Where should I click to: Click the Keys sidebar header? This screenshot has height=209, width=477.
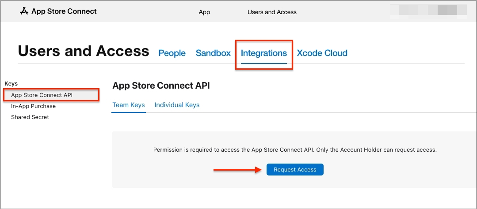click(11, 84)
